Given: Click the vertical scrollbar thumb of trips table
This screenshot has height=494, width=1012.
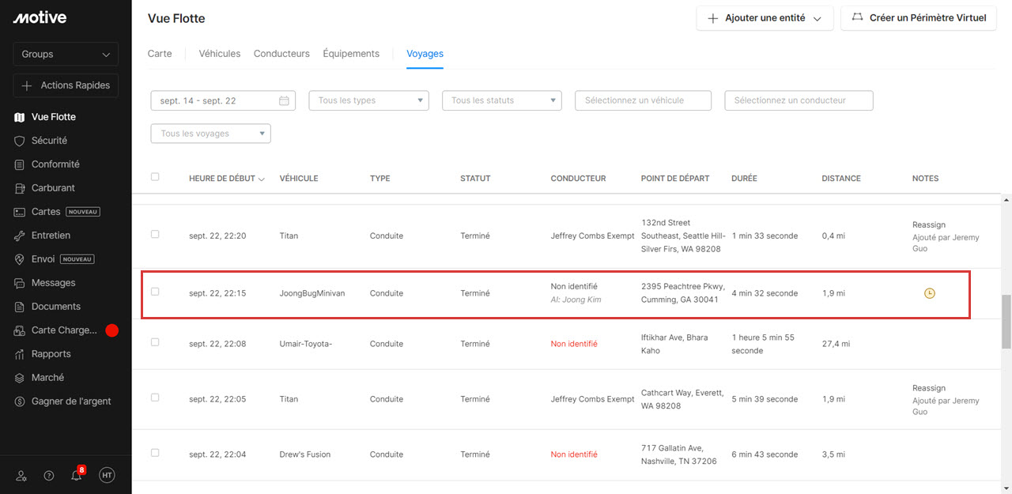Looking at the screenshot, I should (1006, 322).
